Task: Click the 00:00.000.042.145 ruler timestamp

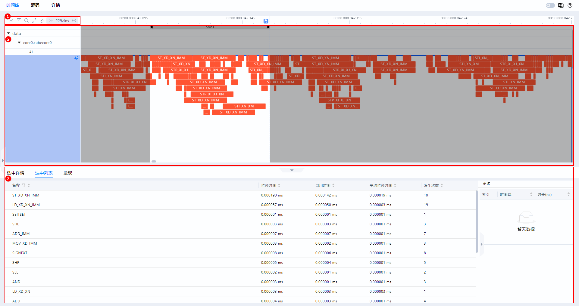Action: pyautogui.click(x=241, y=18)
